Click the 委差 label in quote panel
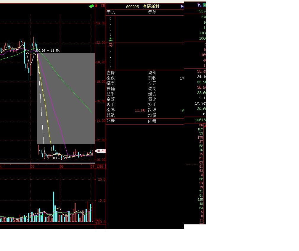The width and height of the screenshot is (299, 251). [x=152, y=12]
